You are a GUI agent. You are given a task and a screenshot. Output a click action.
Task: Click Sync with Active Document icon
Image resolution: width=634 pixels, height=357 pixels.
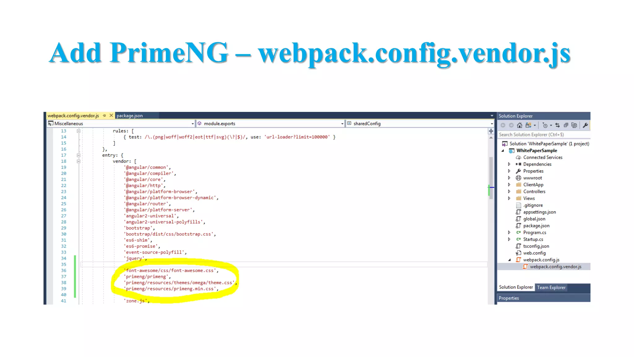point(558,125)
